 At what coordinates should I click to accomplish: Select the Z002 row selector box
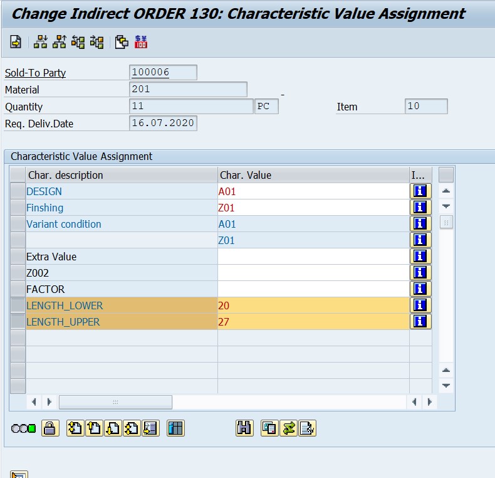click(x=18, y=273)
